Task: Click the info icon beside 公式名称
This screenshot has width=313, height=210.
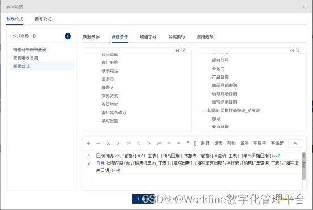Action: (x=34, y=36)
